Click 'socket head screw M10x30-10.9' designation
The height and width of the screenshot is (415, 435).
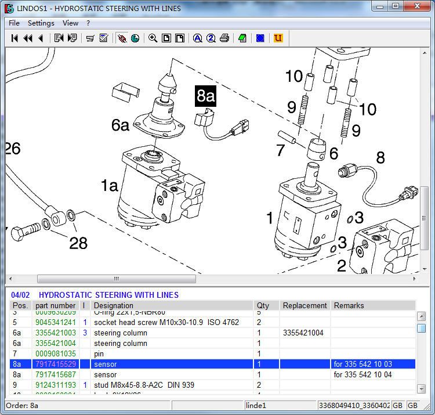pyautogui.click(x=148, y=322)
